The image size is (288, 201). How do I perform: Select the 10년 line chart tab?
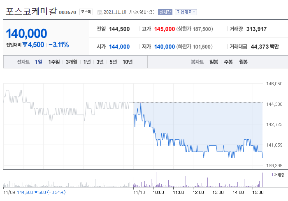[128, 62]
